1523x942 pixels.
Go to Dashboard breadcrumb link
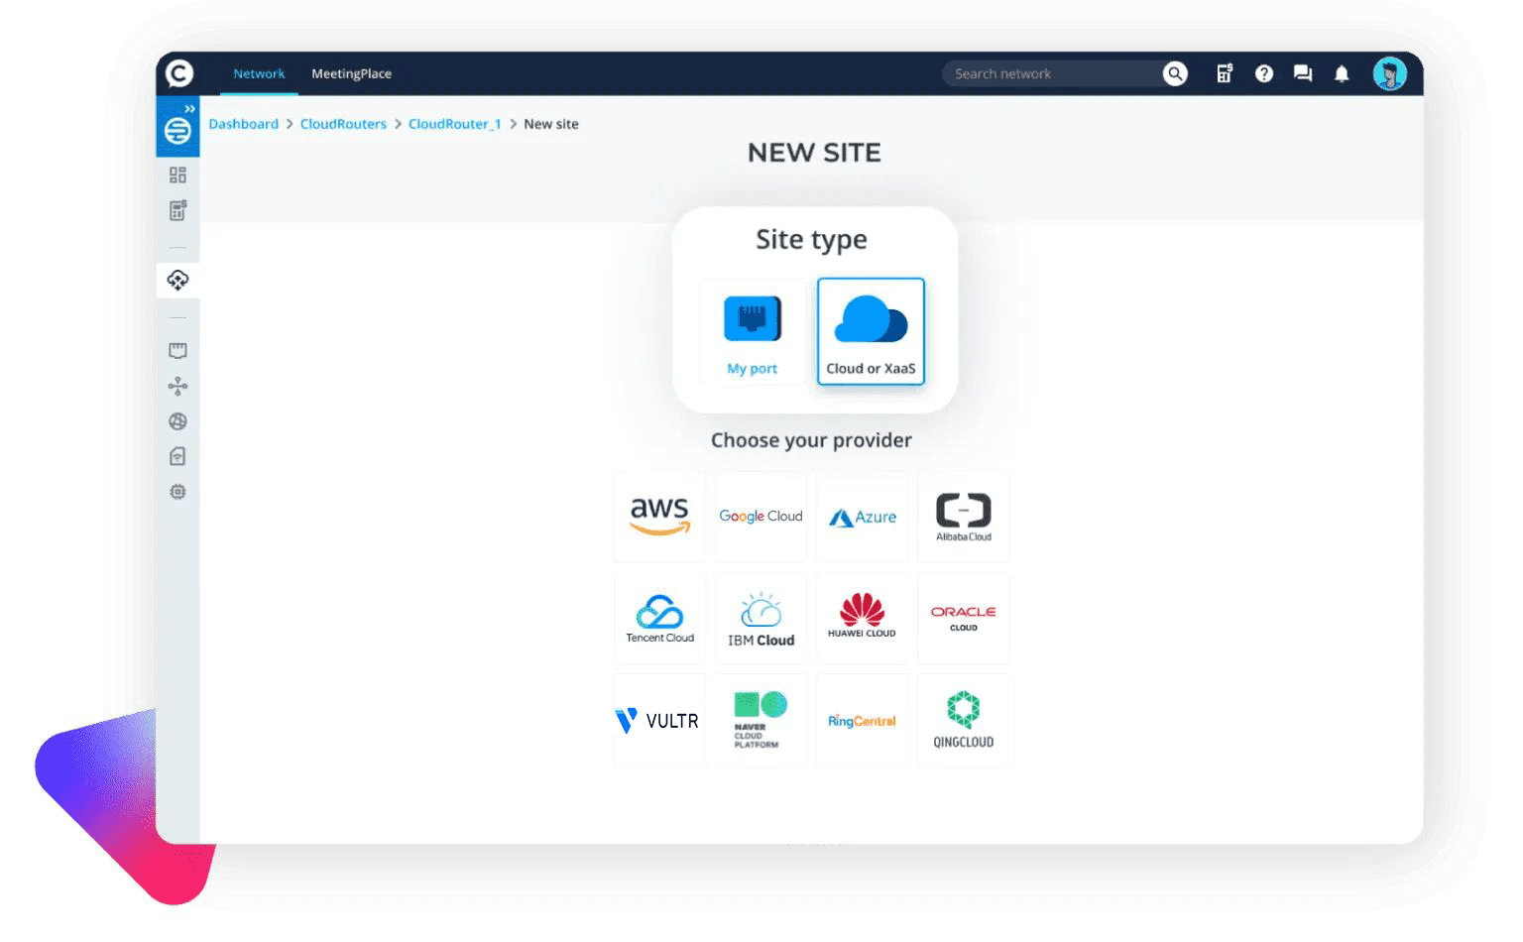[243, 124]
